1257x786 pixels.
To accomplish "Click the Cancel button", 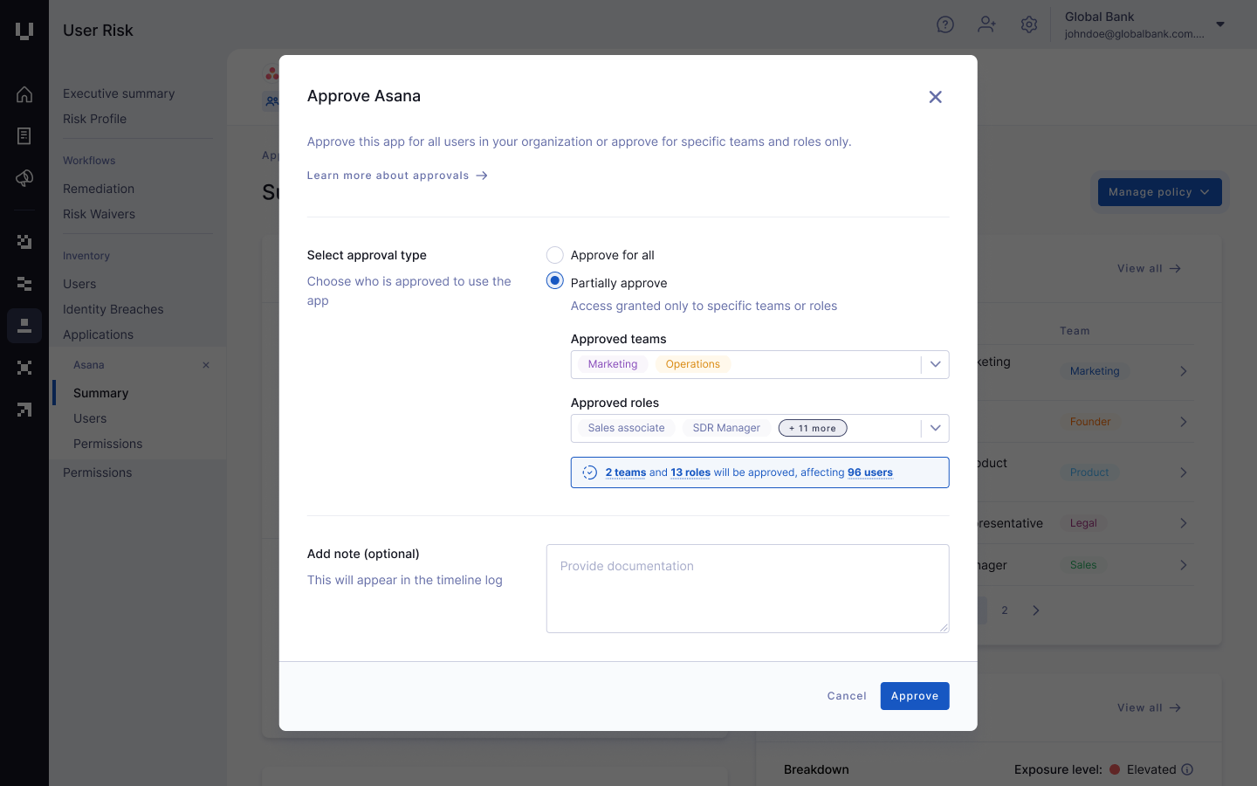I will coord(847,696).
